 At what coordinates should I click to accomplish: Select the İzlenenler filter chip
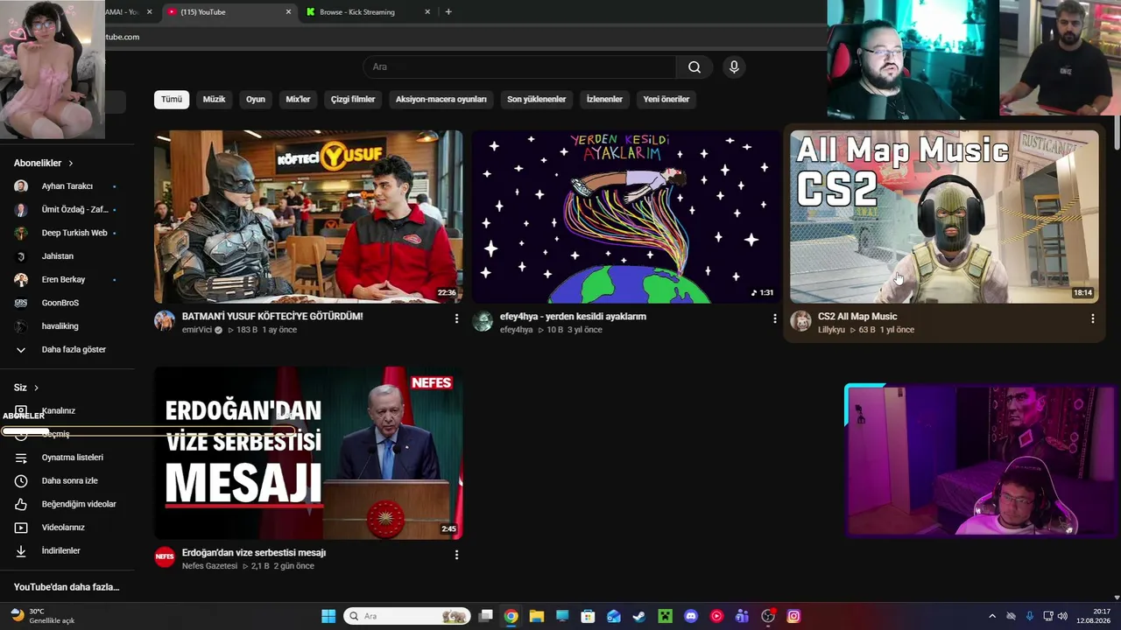click(604, 100)
